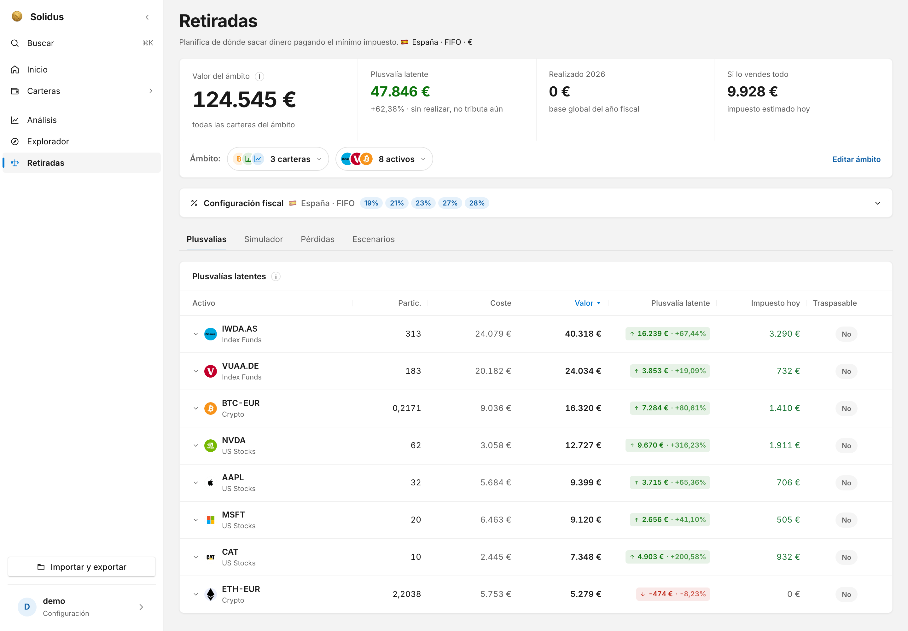The height and width of the screenshot is (631, 908).
Task: Switch to the Pérdidas tab
Action: (317, 239)
